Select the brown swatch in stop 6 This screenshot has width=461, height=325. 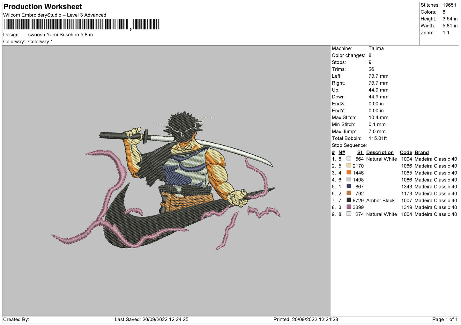(349, 194)
